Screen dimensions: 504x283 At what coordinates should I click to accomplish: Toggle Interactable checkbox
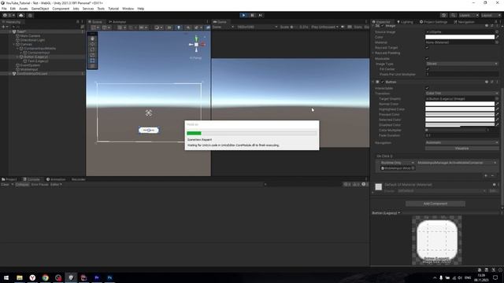pos(427,88)
